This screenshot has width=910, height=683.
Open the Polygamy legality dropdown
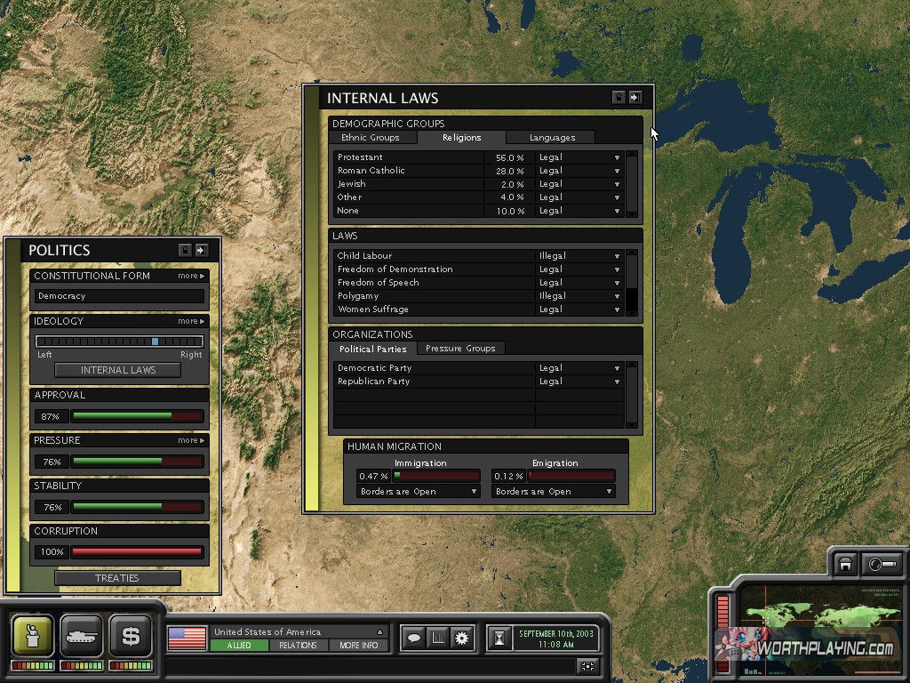point(617,296)
